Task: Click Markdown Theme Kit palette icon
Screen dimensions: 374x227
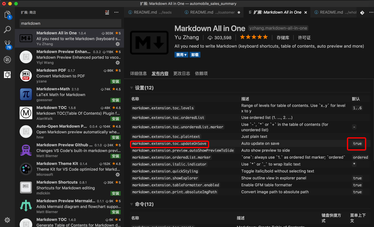Action: [26, 169]
